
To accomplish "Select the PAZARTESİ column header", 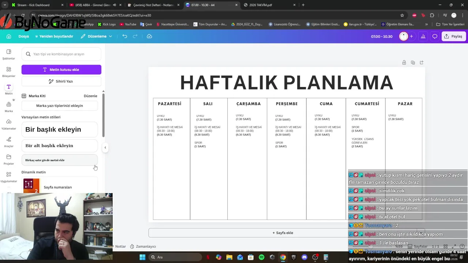I will pyautogui.click(x=170, y=104).
